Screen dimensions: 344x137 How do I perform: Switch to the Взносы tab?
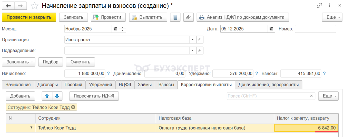coord(166,85)
